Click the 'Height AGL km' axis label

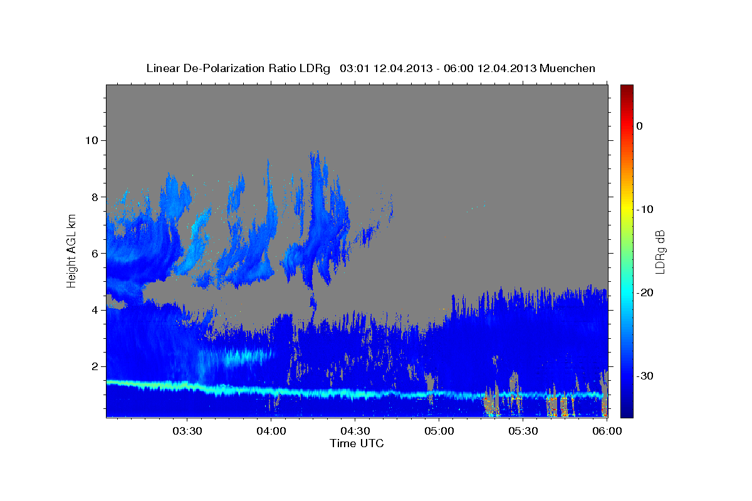(72, 250)
